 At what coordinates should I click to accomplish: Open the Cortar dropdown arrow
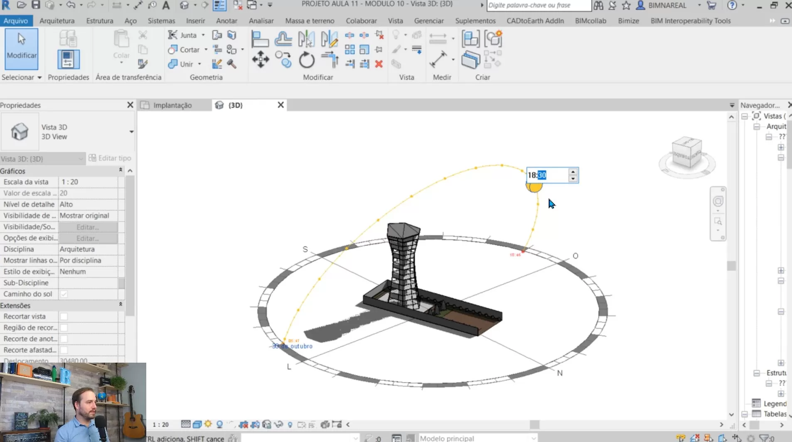(x=206, y=50)
